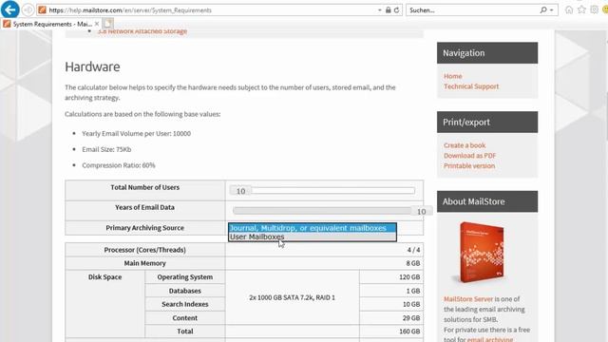The height and width of the screenshot is (342, 608).
Task: Click the Processor value '4 / 4' cell
Action: pos(324,250)
